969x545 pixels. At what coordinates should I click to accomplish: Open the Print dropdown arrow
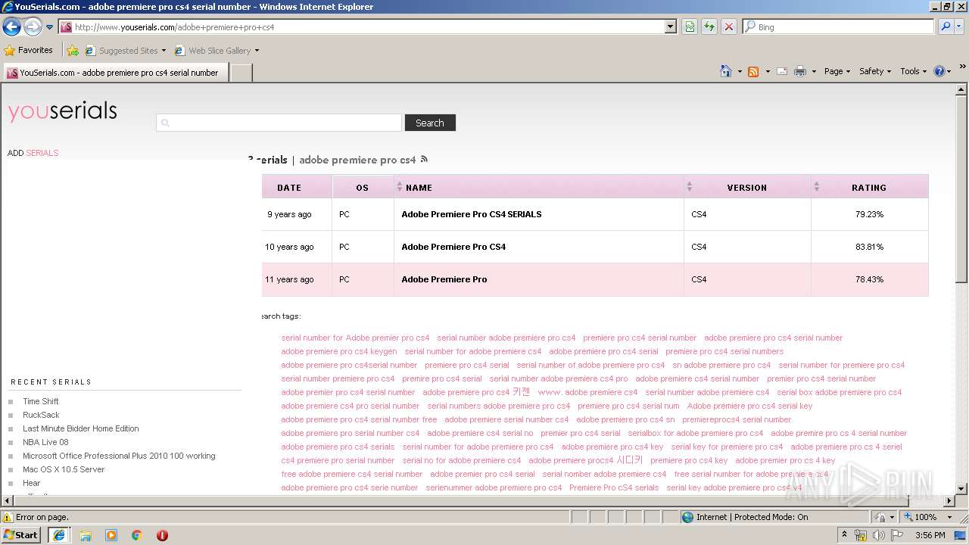[x=814, y=71]
